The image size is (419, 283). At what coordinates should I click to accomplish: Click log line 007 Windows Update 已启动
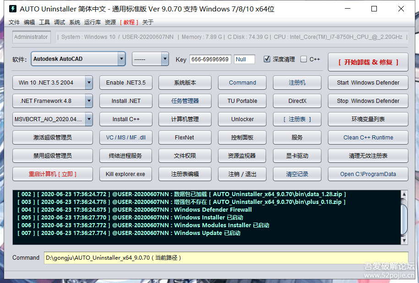pyautogui.click(x=129, y=233)
